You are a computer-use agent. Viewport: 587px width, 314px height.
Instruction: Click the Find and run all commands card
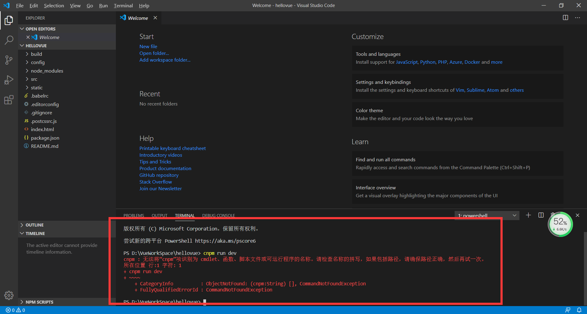tap(458, 163)
